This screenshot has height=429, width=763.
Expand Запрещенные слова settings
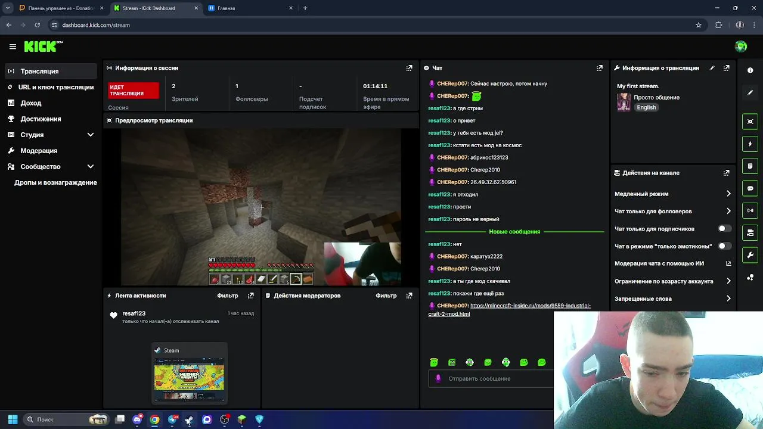728,299
